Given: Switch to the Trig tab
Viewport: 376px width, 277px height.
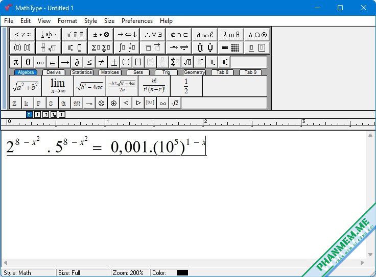Looking at the screenshot, I should pos(166,72).
